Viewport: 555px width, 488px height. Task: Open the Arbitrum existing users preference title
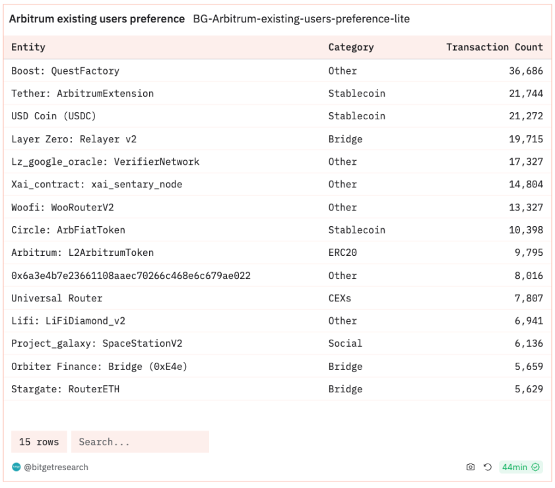pos(97,18)
